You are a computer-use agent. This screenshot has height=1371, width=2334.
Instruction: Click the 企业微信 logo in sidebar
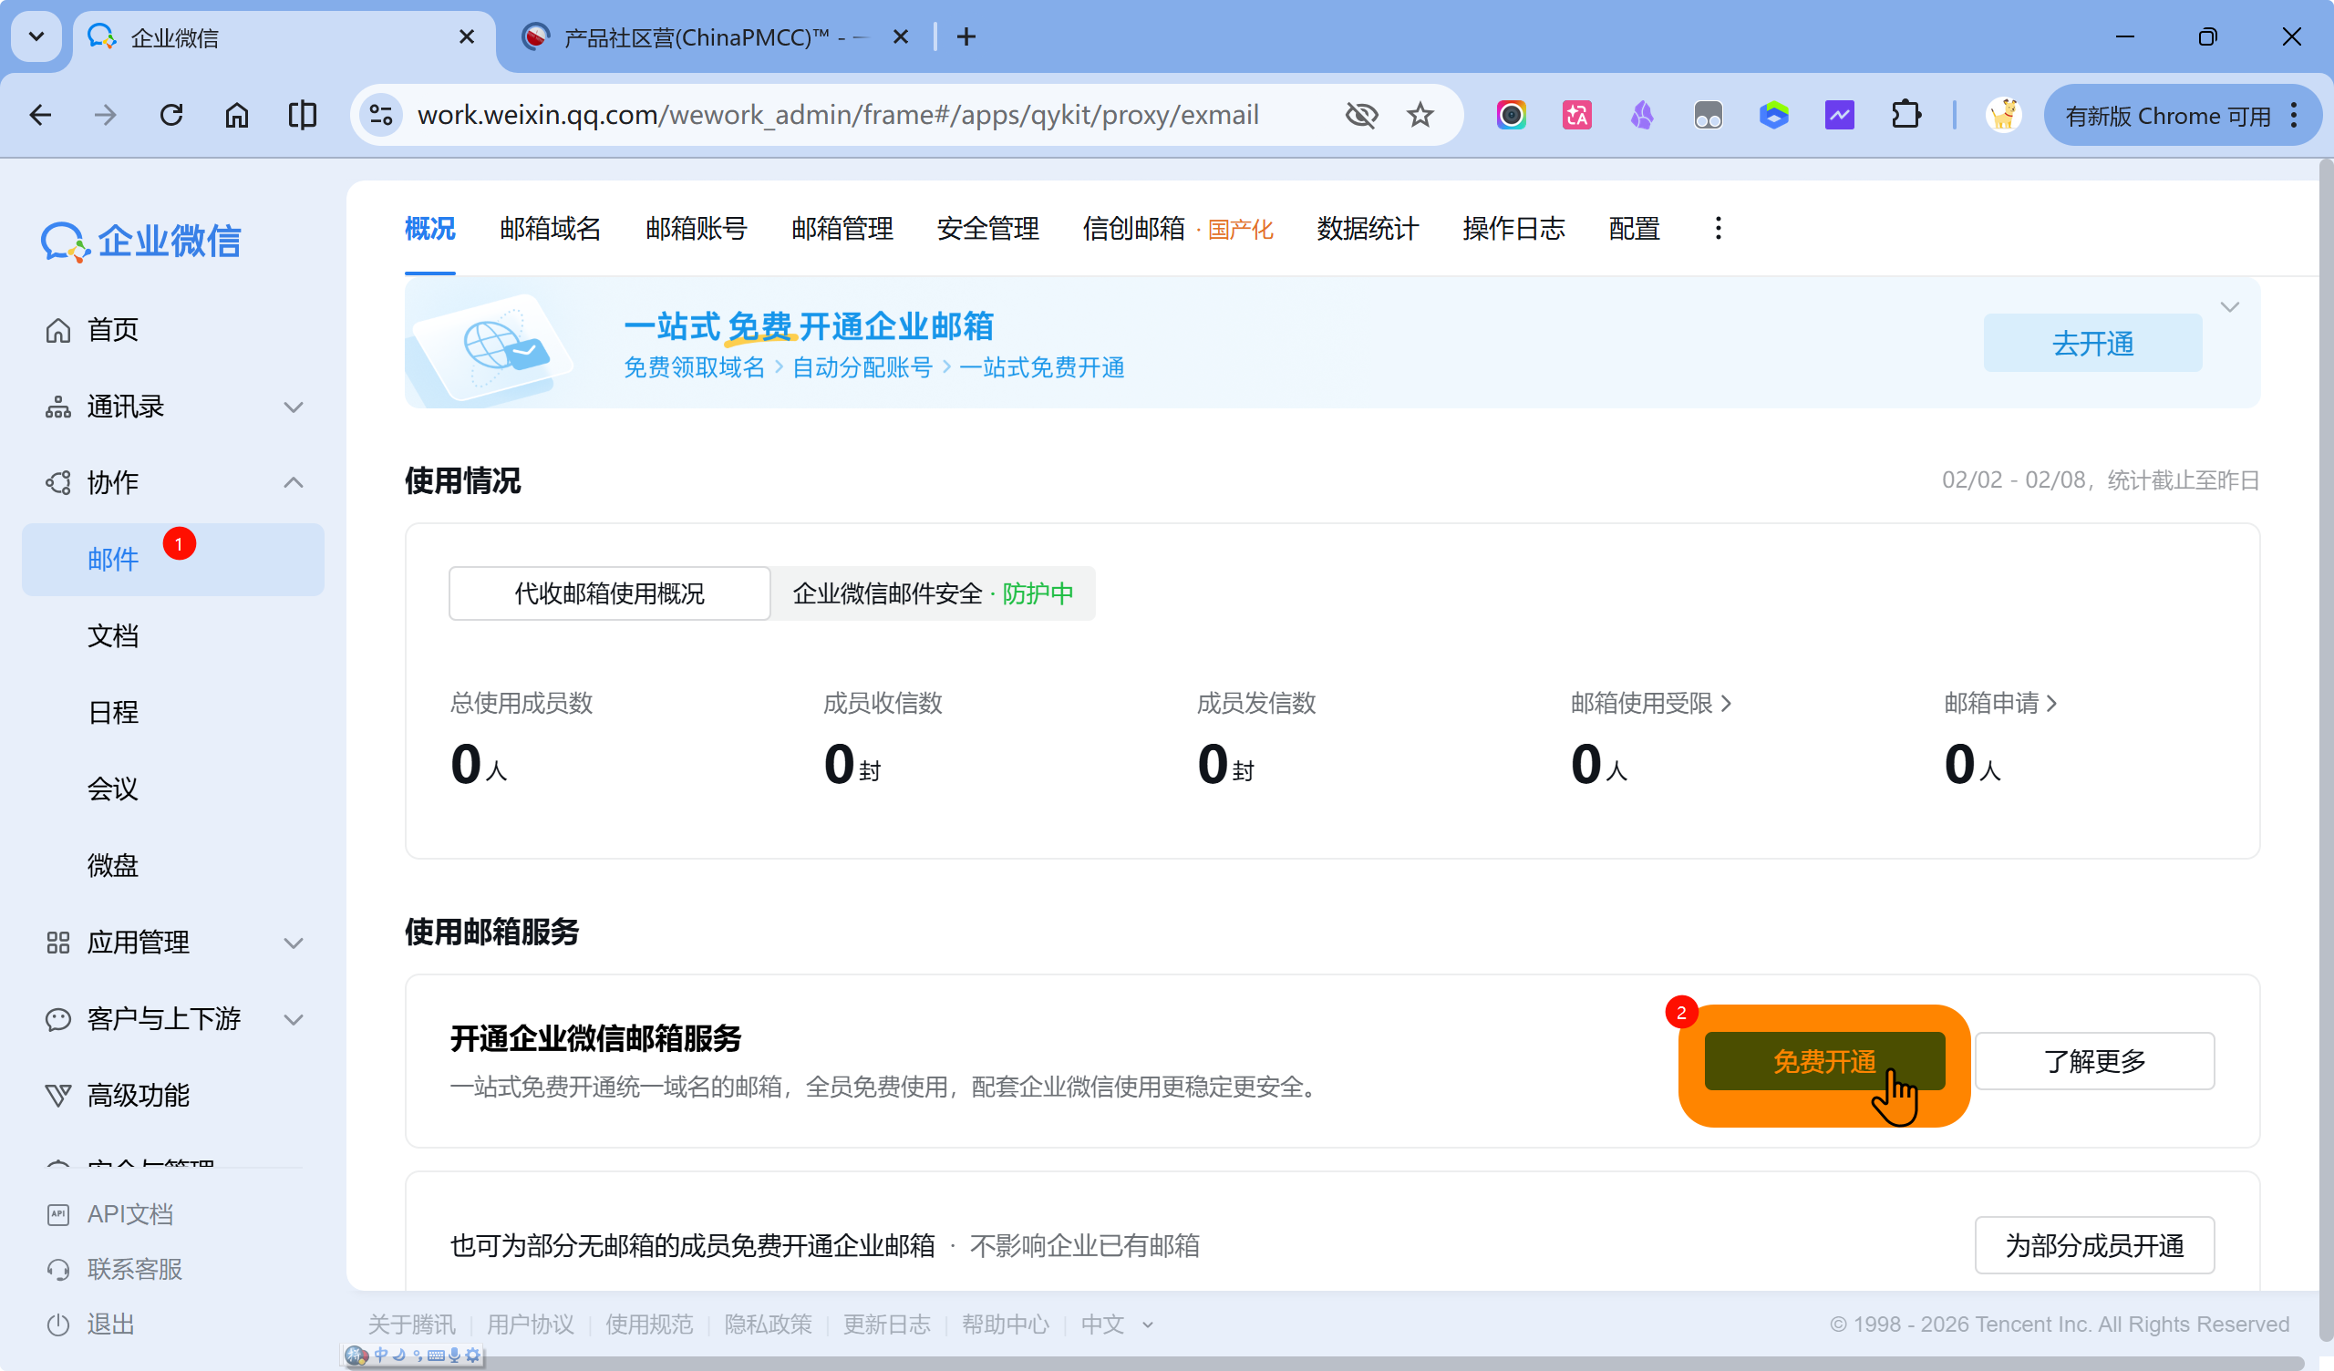tap(140, 241)
